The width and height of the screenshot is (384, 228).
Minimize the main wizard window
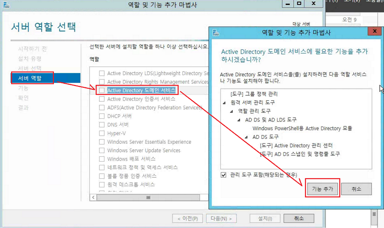pos(288,4)
